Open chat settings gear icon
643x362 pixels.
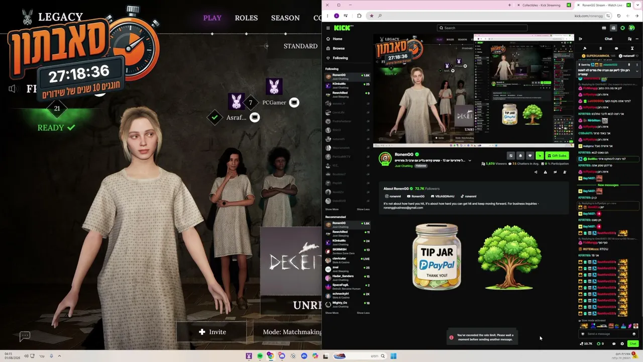coord(622,344)
